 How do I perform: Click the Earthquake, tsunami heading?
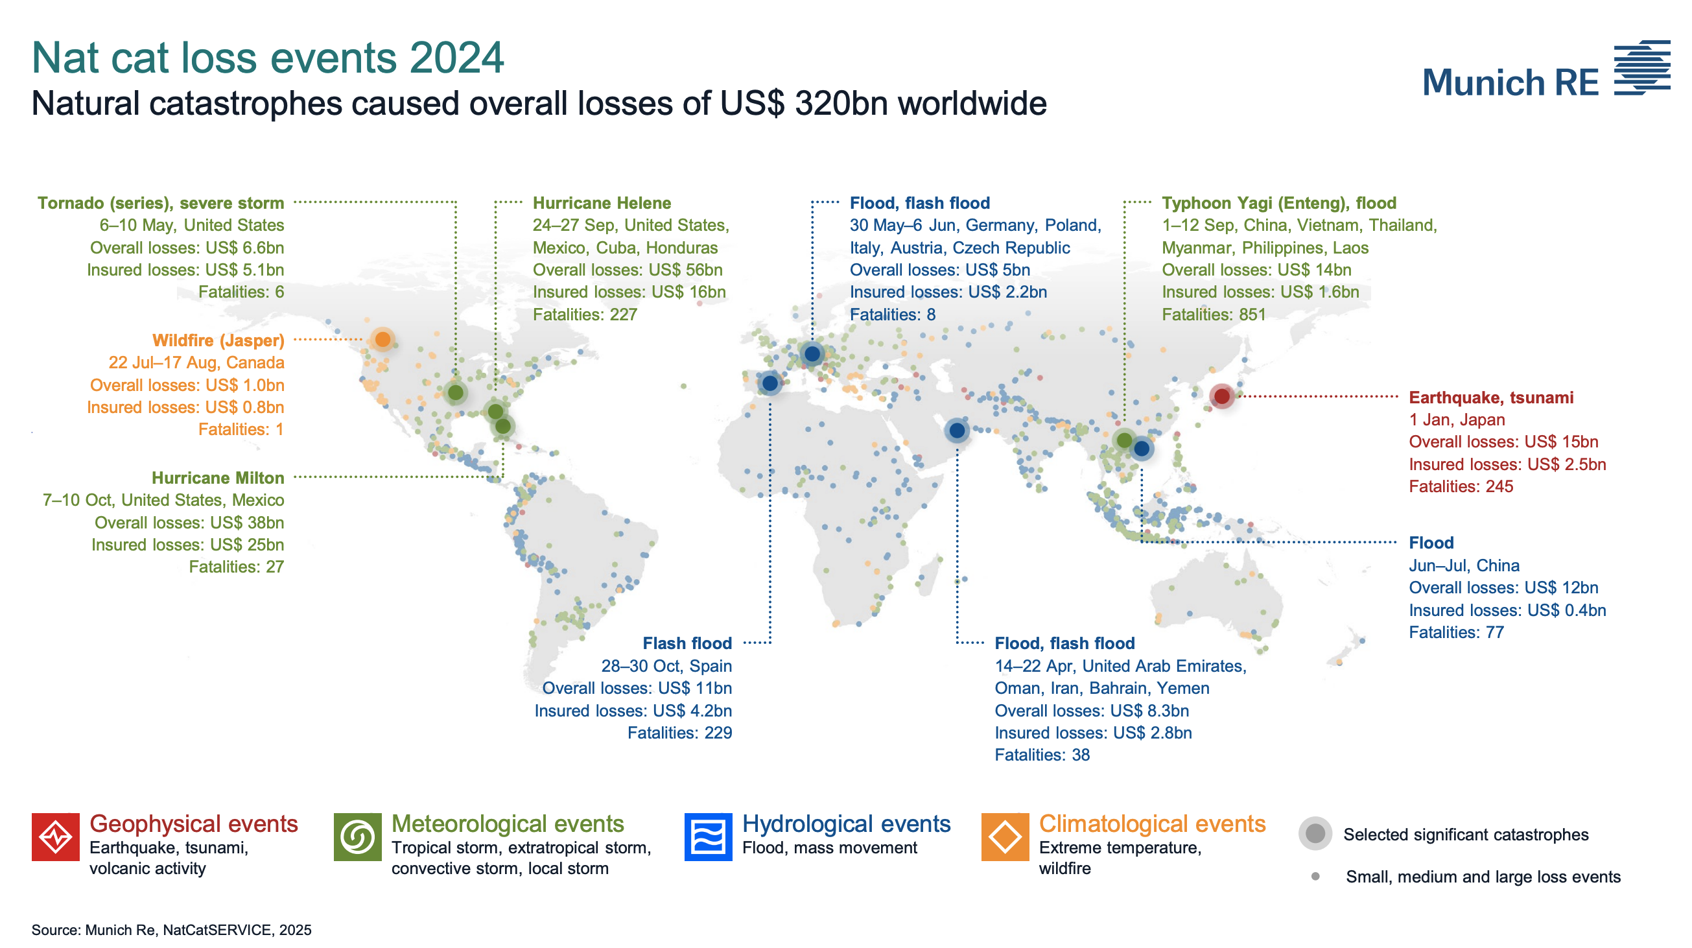pyautogui.click(x=1490, y=397)
